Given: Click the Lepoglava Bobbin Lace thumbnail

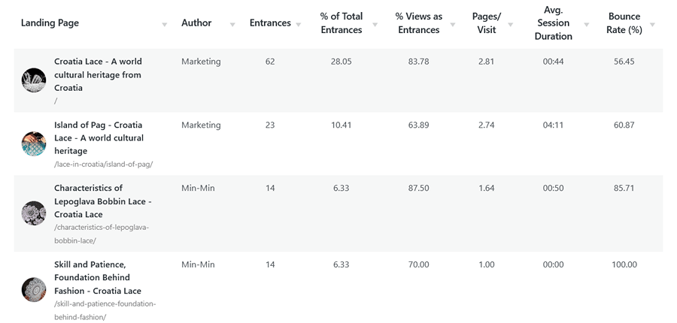Looking at the screenshot, I should [34, 213].
